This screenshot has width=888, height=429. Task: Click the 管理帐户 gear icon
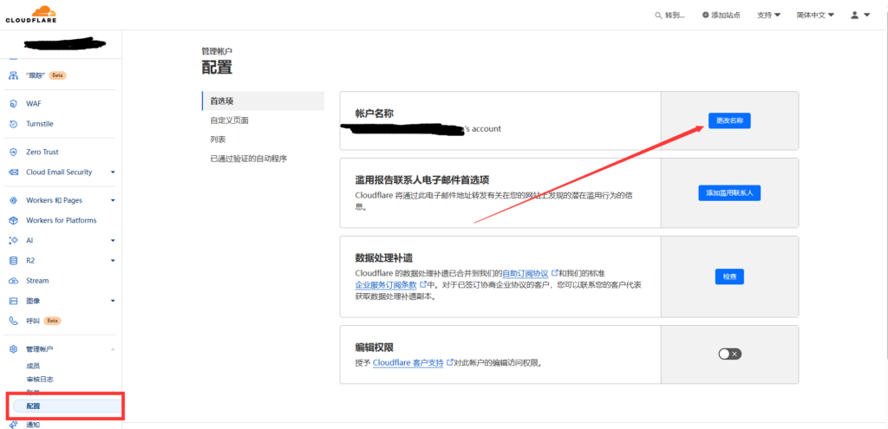click(14, 348)
